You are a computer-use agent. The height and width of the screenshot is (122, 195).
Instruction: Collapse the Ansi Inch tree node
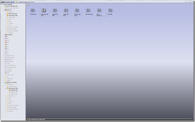(4, 10)
